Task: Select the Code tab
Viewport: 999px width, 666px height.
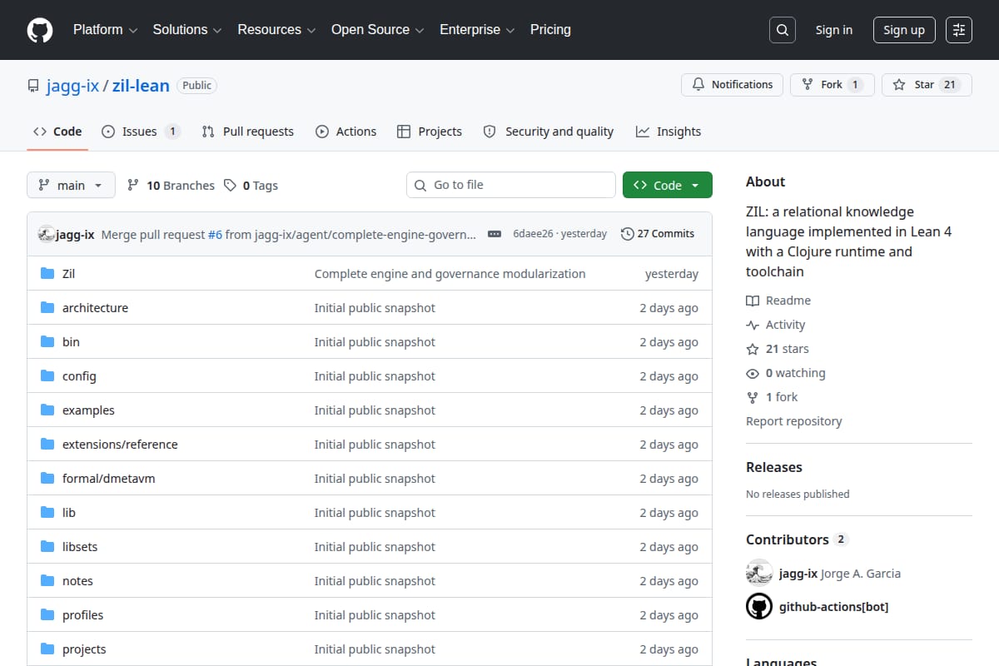Action: 57,132
